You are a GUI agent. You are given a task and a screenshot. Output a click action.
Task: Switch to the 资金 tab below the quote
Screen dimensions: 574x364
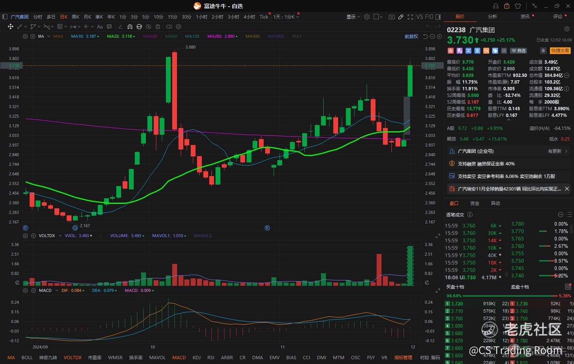tap(475, 203)
